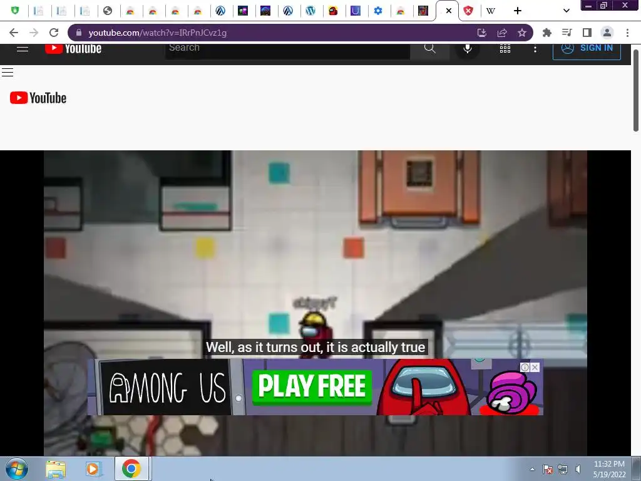Click the install app icon in address bar
The image size is (641, 481).
(482, 33)
